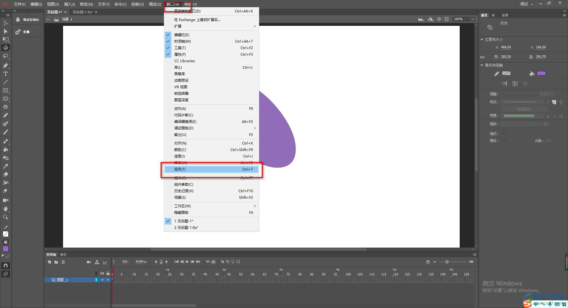Select the Camera tool

point(6,200)
